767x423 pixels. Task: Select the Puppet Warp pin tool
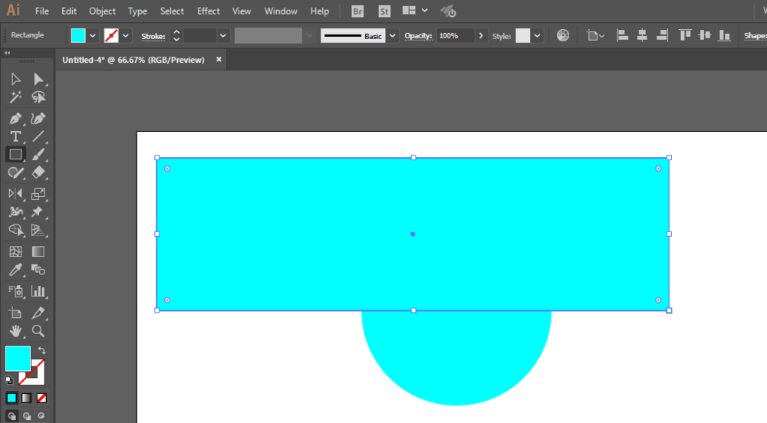click(x=38, y=212)
